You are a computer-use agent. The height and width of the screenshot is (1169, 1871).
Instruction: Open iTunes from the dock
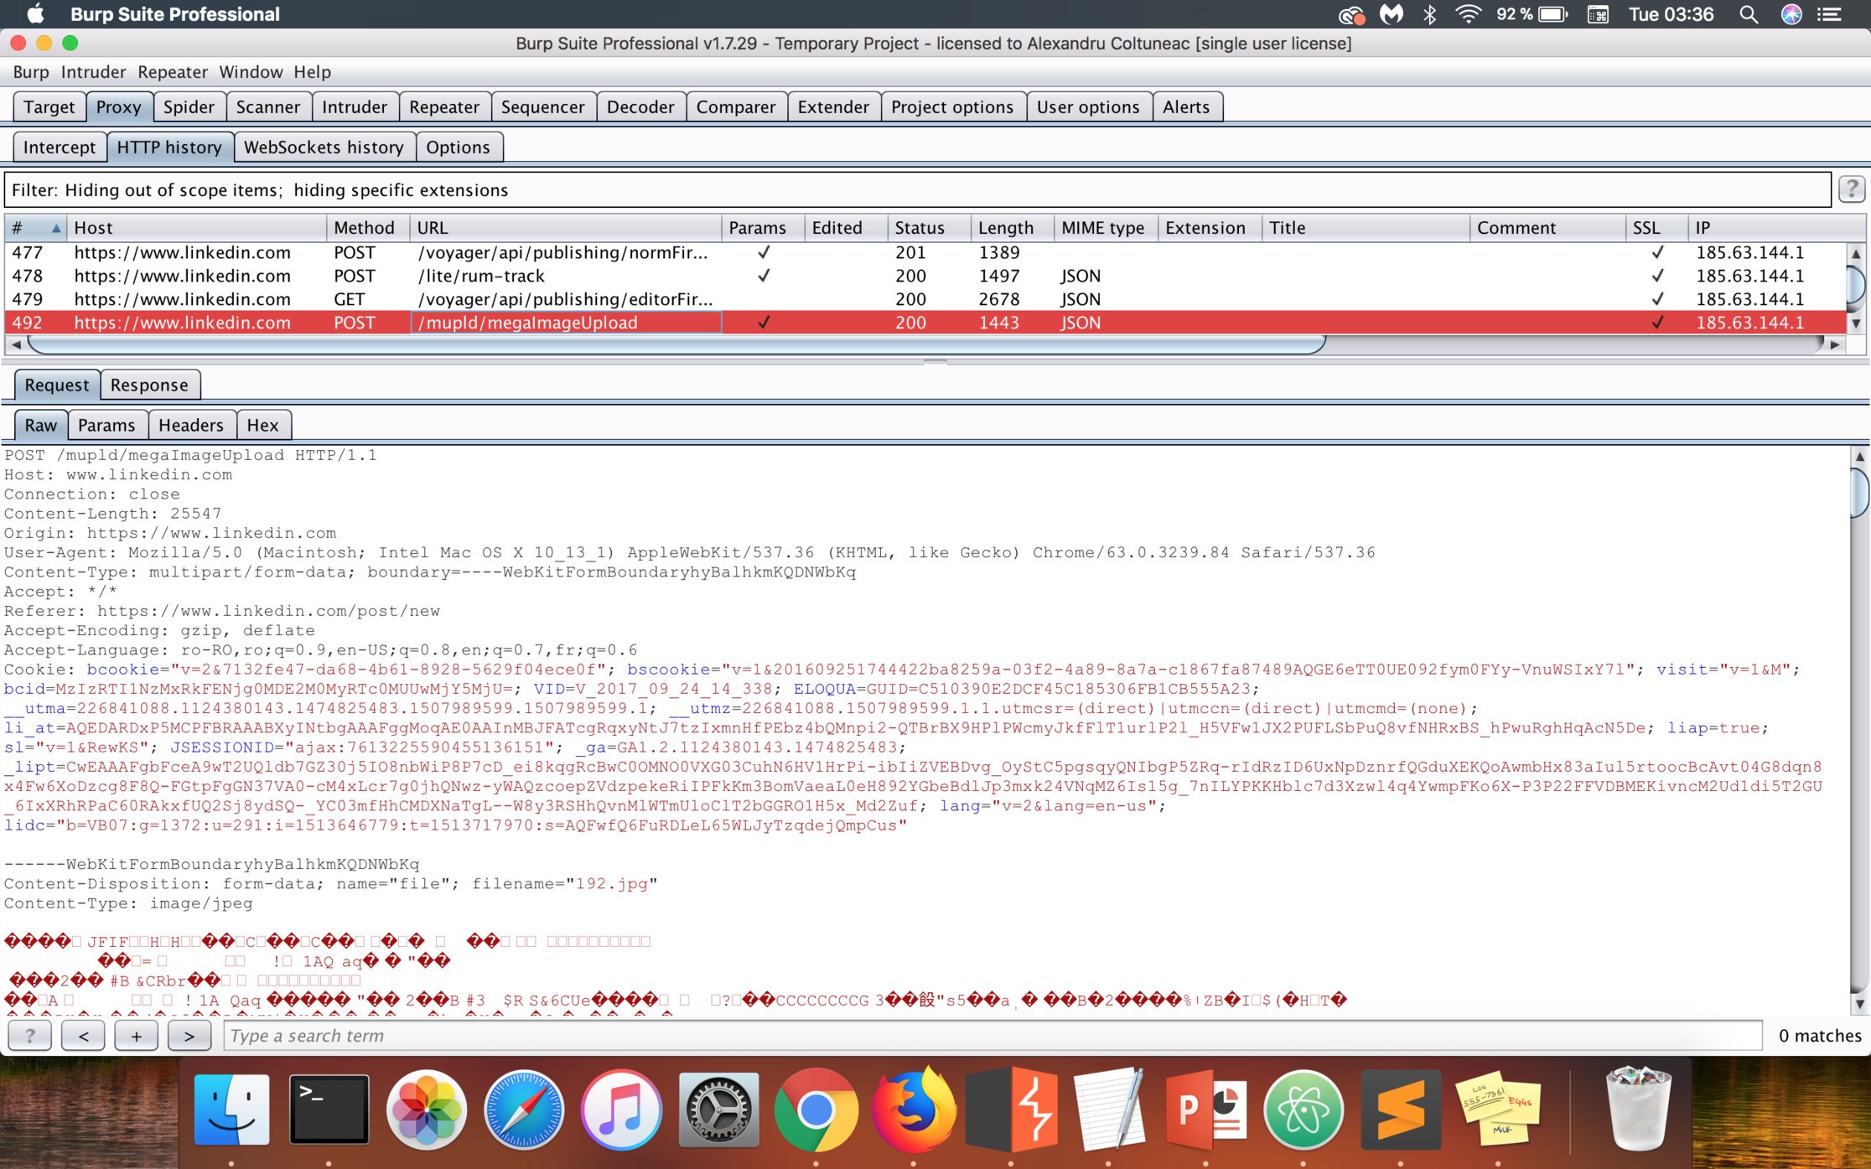pos(621,1110)
